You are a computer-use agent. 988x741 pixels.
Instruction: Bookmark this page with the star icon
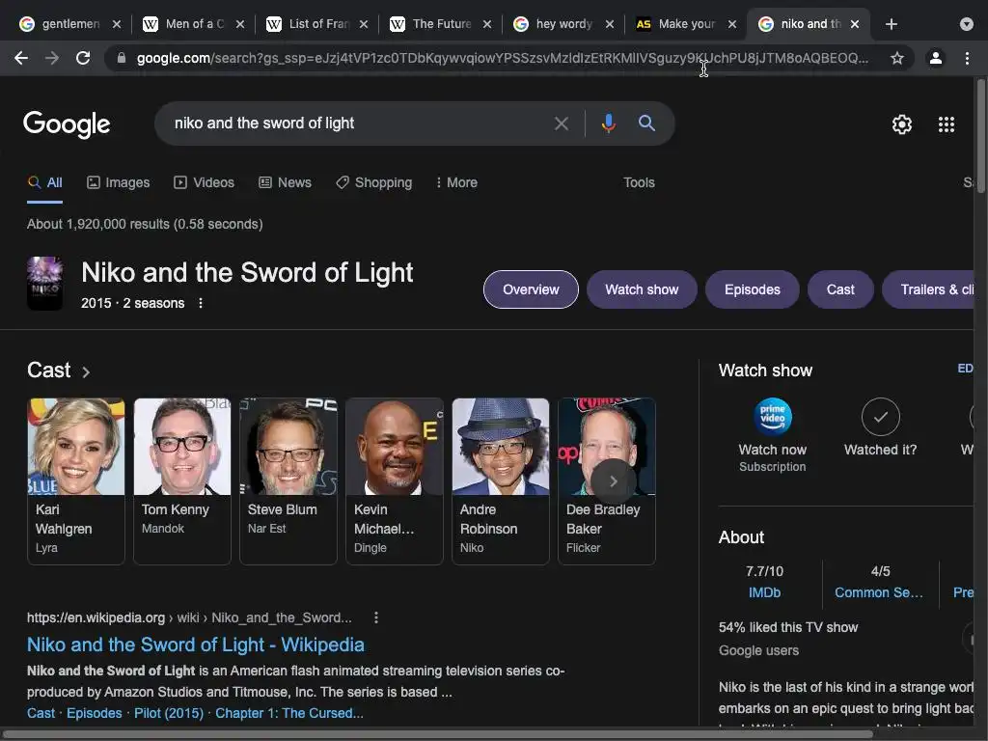coord(897,58)
